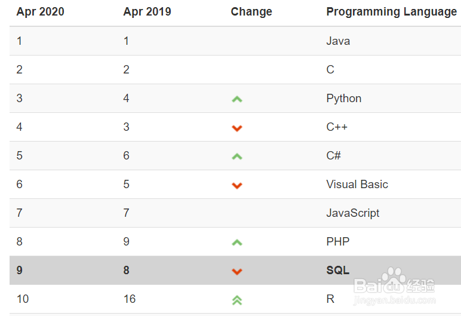Click the Change column header

coord(251,12)
